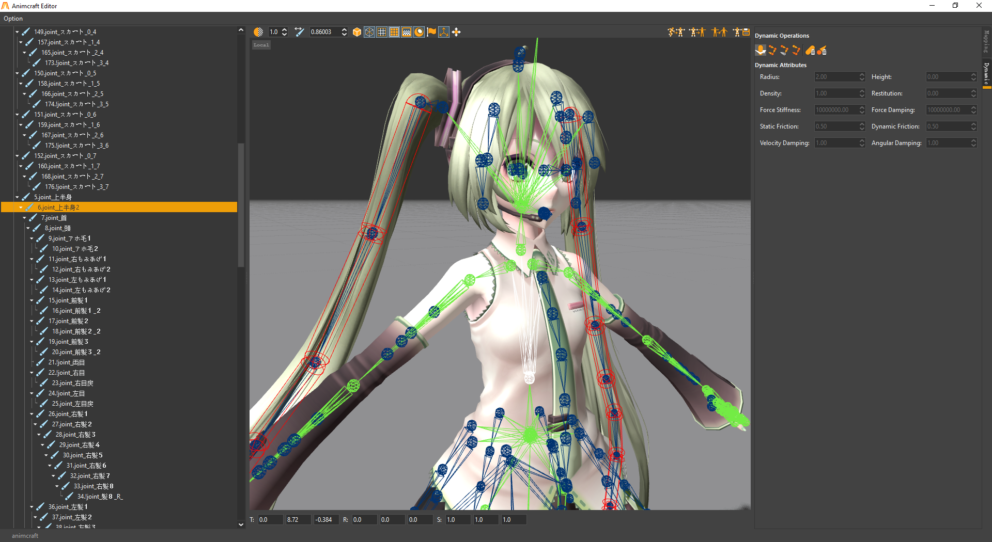The image size is (992, 542).
Task: Click the Velocity Damping spinner arrows
Action: (862, 143)
